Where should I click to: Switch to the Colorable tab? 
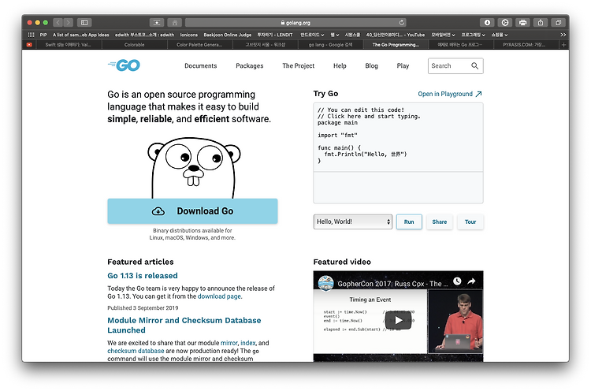tap(135, 45)
